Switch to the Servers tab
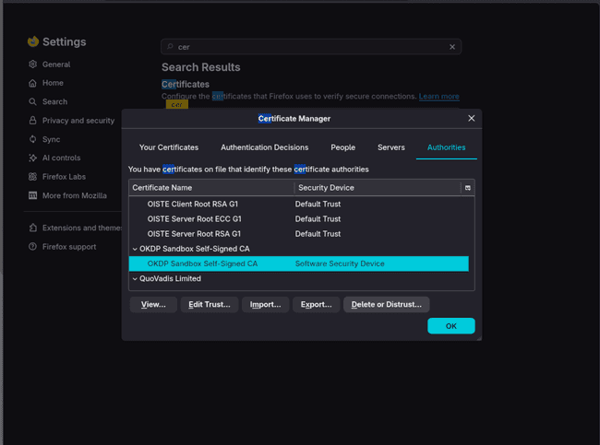This screenshot has height=445, width=600. [391, 147]
